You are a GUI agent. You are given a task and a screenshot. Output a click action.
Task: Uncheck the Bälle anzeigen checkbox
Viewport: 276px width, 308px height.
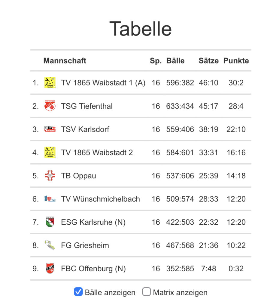(x=78, y=292)
